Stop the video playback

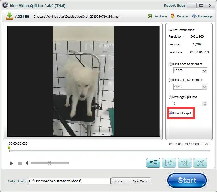(x=20, y=163)
